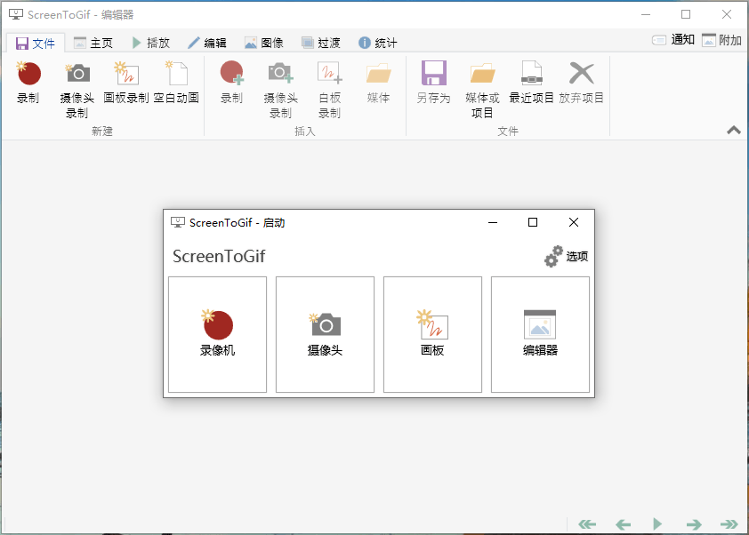Image resolution: width=749 pixels, height=535 pixels.
Task: Maximize the 编辑器 editor window
Action: pyautogui.click(x=686, y=14)
